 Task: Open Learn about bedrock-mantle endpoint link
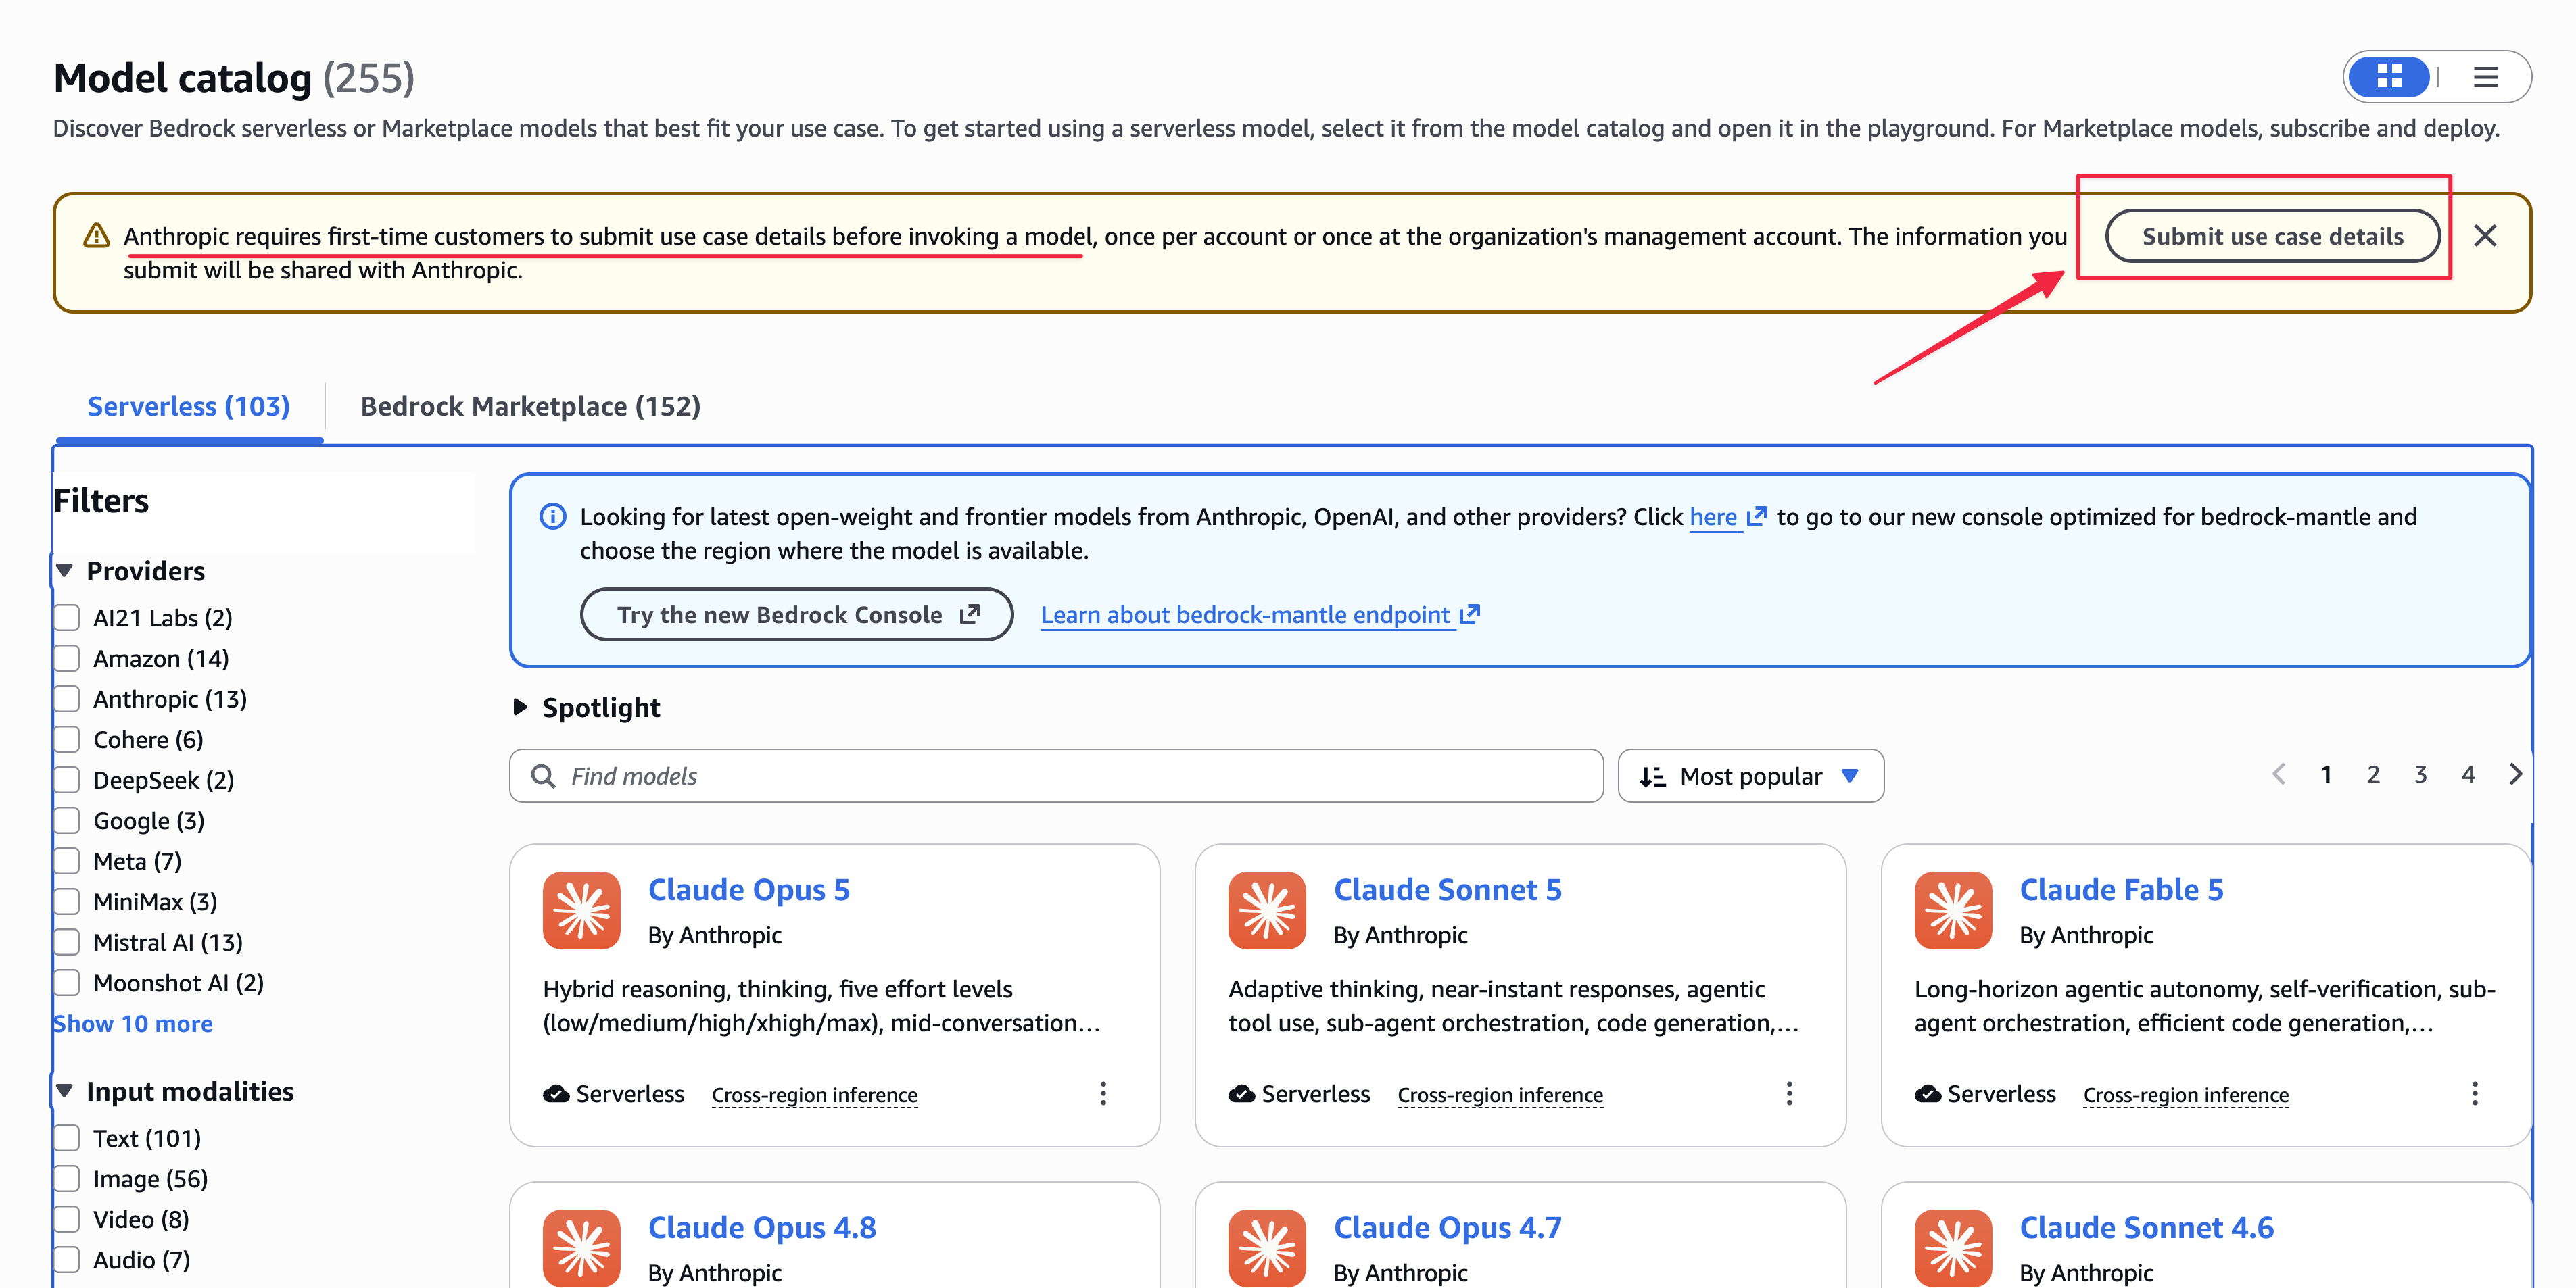pos(1259,614)
